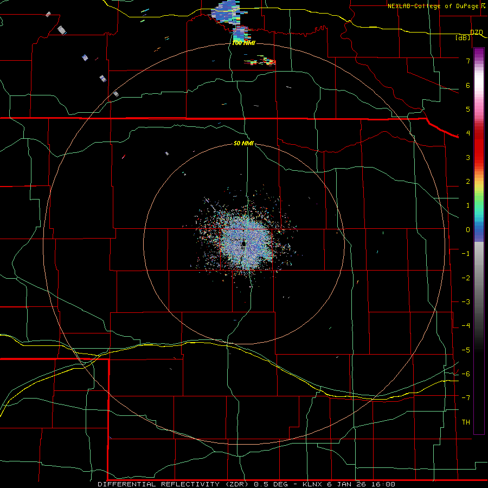Screen dimensions: 488x488
Task: Click the black radar site dot at center
Action: pyautogui.click(x=243, y=244)
